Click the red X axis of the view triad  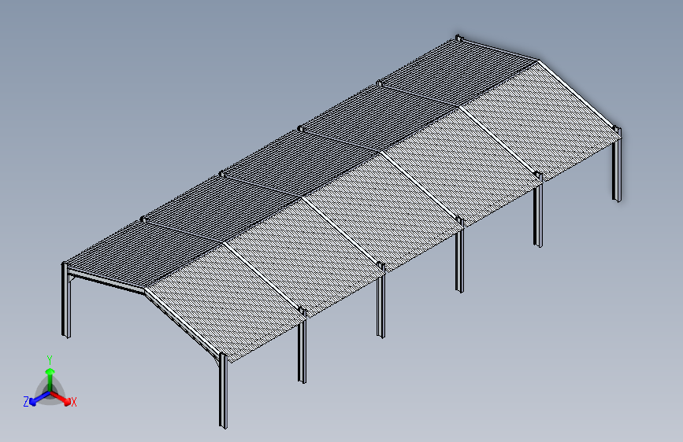tap(61, 398)
